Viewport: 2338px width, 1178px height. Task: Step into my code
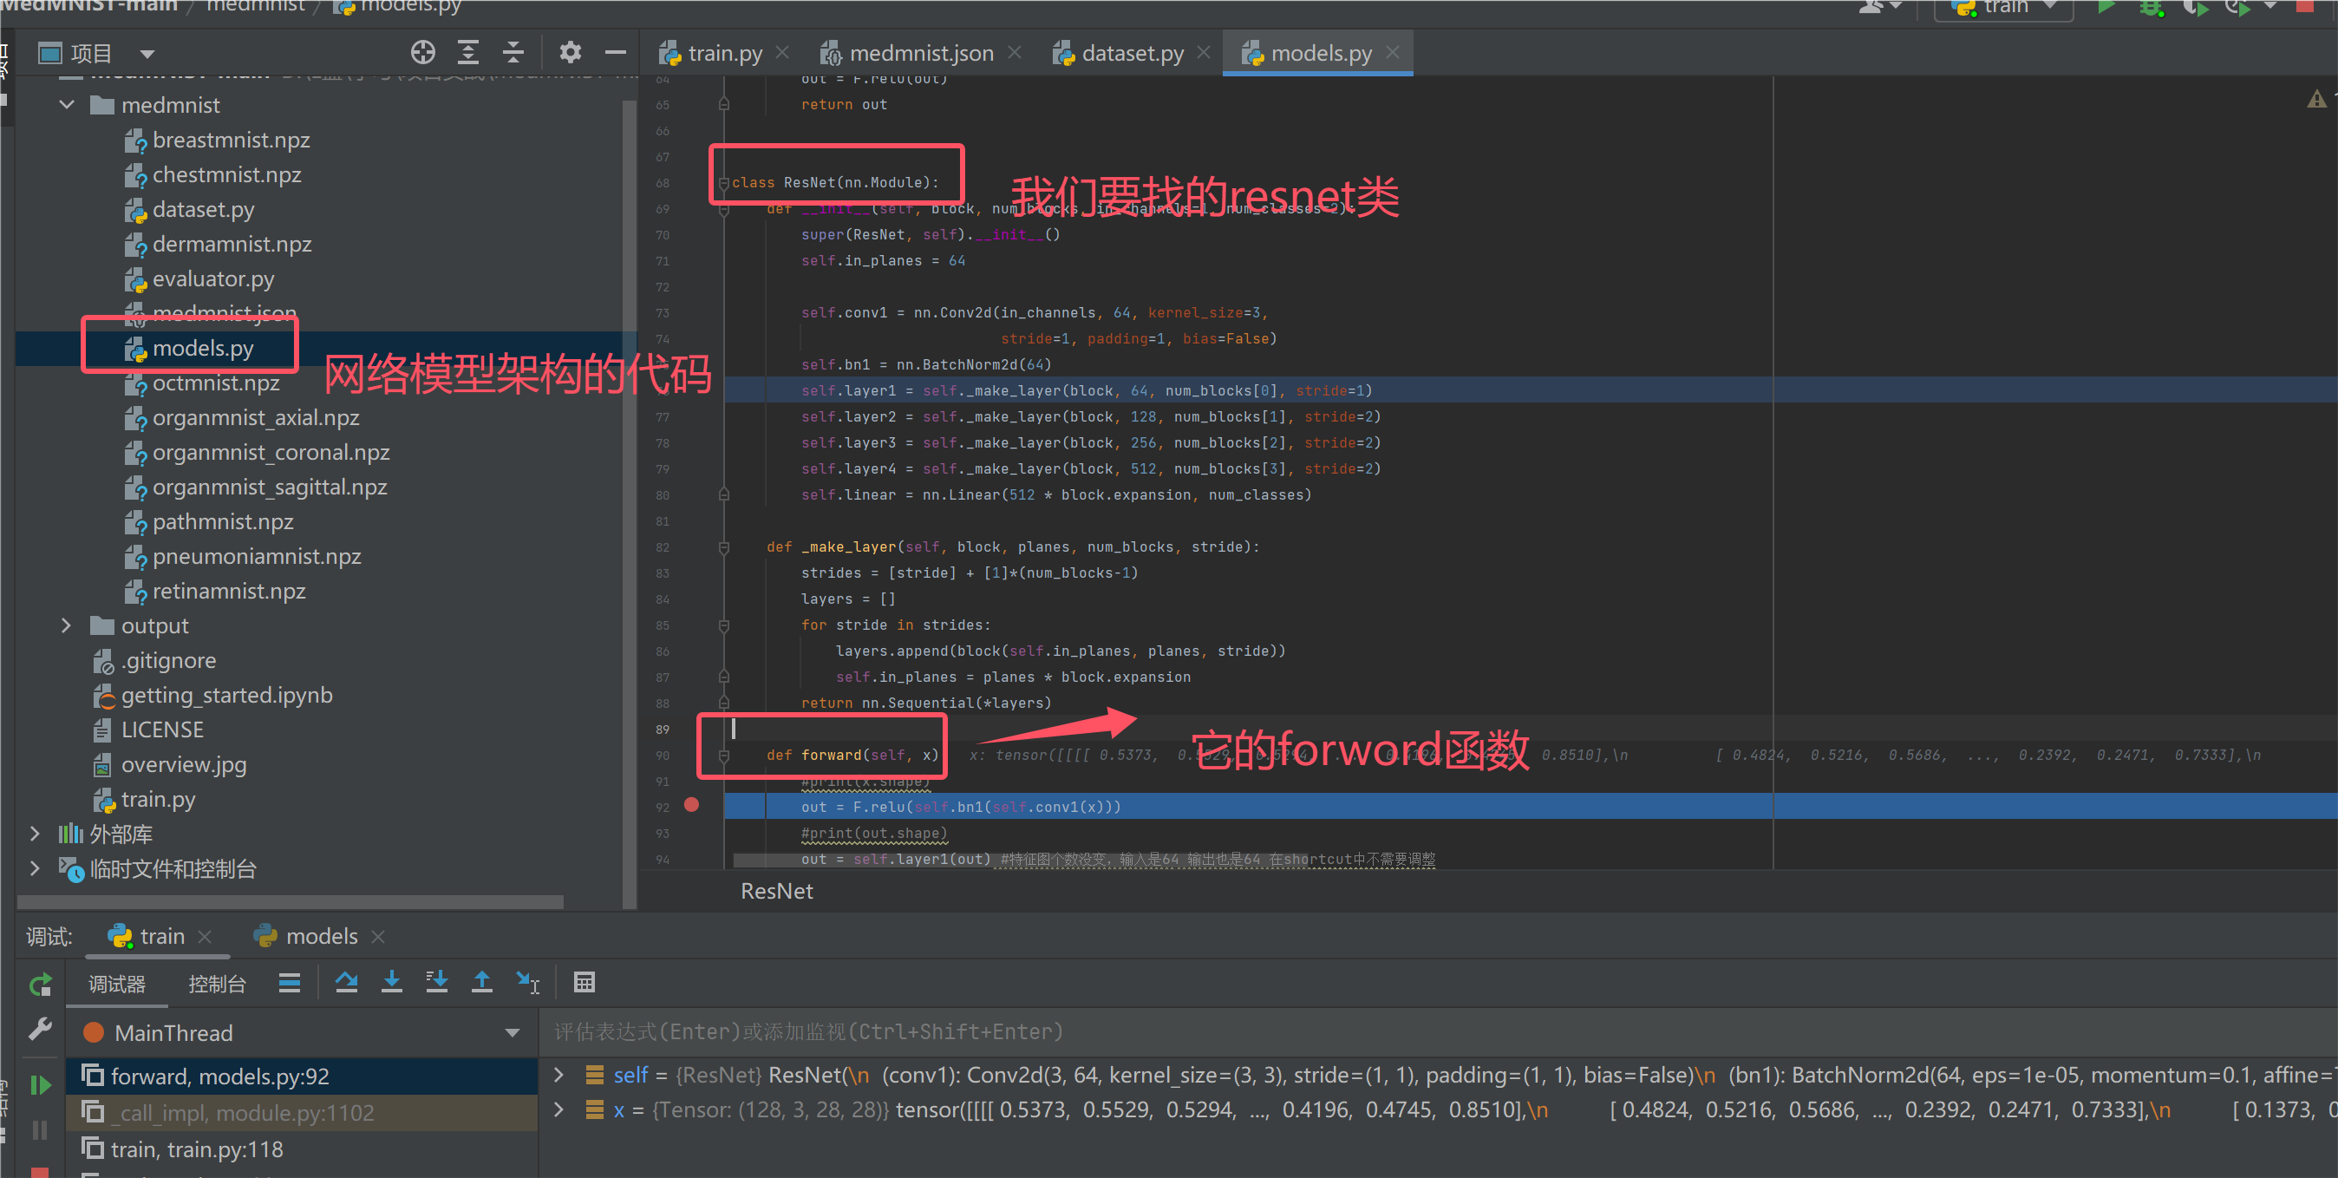[x=436, y=983]
